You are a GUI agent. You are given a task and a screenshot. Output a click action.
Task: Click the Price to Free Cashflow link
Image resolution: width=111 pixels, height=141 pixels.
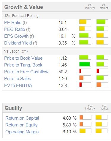[26, 72]
